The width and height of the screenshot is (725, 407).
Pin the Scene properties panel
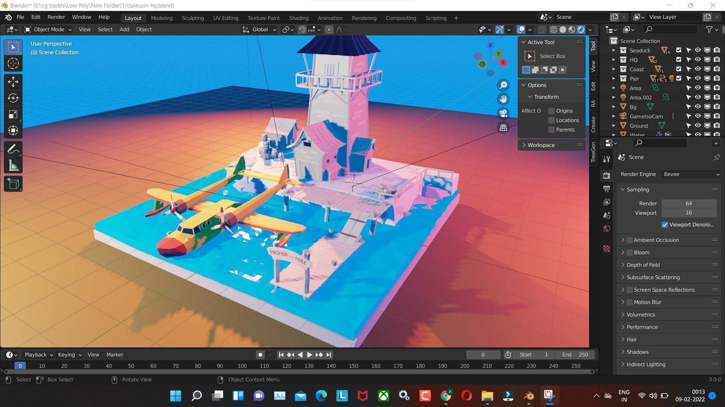716,157
